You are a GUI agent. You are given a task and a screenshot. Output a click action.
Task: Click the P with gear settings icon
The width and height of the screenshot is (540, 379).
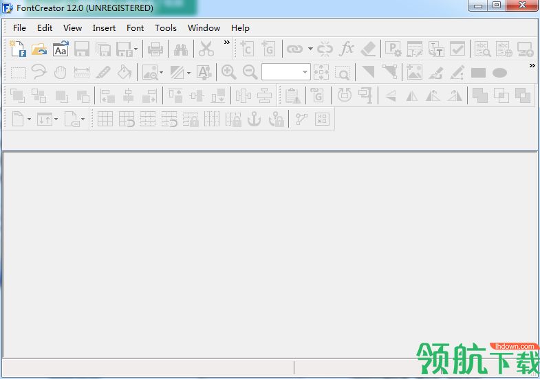(x=393, y=49)
